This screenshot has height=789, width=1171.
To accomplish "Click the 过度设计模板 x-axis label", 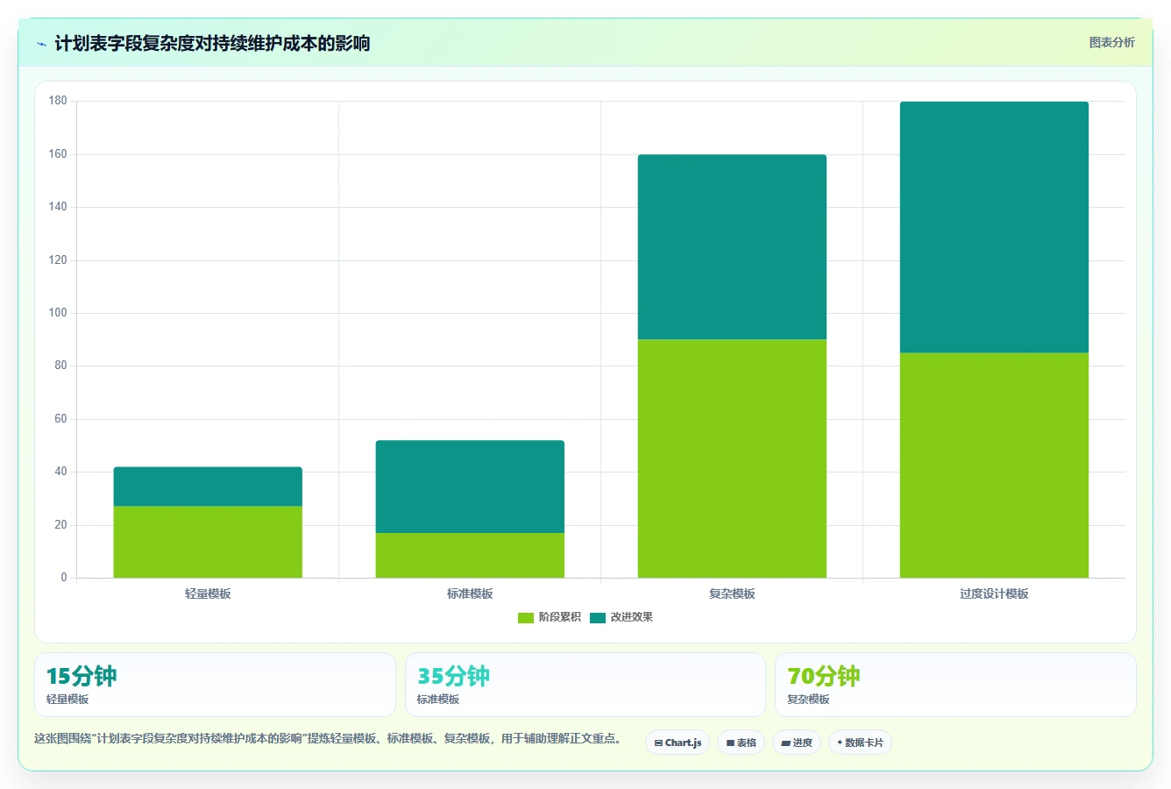I will click(994, 594).
